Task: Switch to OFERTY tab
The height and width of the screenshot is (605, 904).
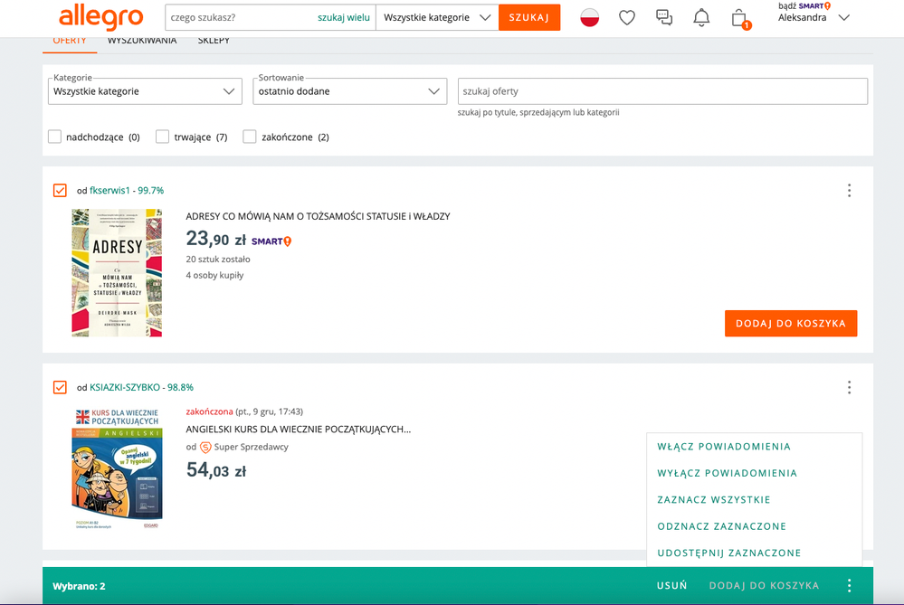Action: [x=70, y=42]
